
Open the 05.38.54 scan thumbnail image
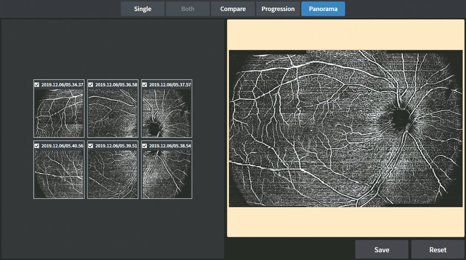[x=167, y=173]
